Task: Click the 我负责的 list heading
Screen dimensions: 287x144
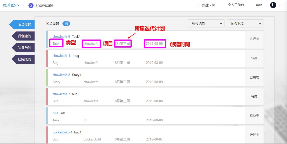Action: click(x=52, y=23)
